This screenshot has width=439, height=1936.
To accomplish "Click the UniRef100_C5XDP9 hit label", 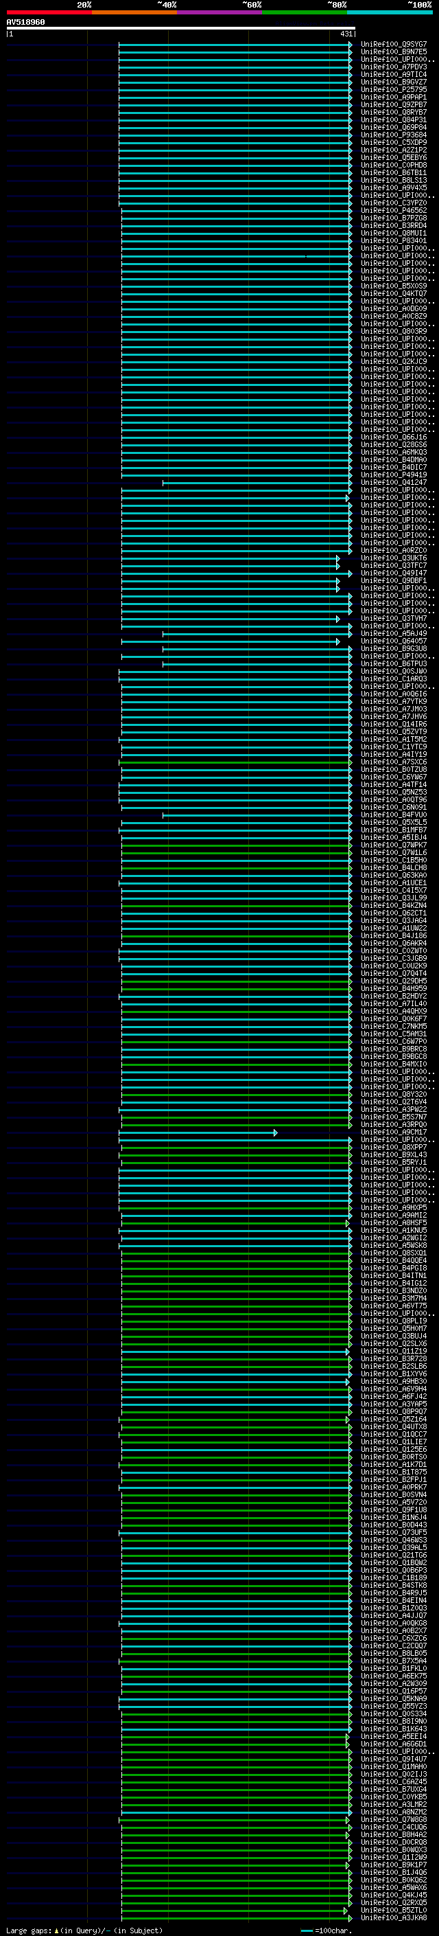I will (x=394, y=143).
